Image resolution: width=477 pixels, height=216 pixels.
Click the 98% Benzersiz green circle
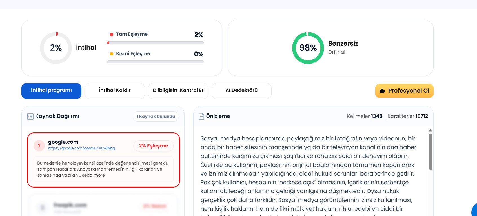point(308,48)
